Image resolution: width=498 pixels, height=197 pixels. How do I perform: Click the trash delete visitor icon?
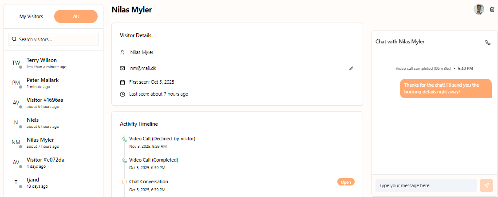tap(492, 9)
